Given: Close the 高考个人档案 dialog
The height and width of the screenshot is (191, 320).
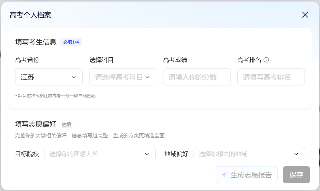Looking at the screenshot, I should 305,15.
